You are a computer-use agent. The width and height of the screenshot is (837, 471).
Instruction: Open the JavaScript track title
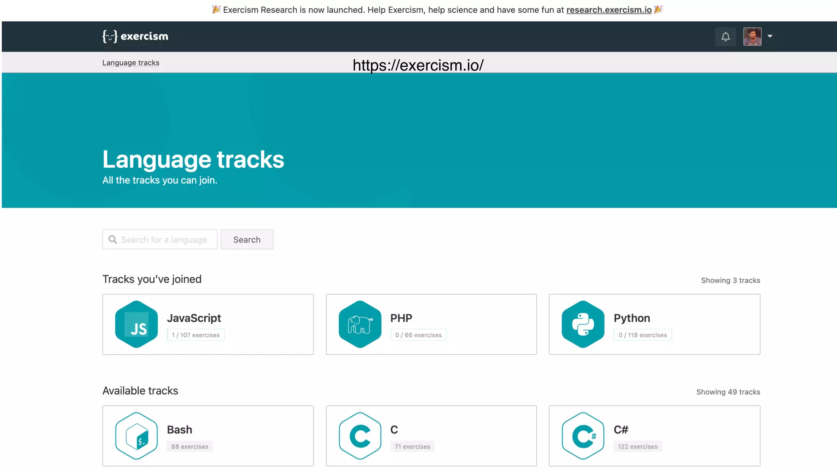(x=194, y=318)
